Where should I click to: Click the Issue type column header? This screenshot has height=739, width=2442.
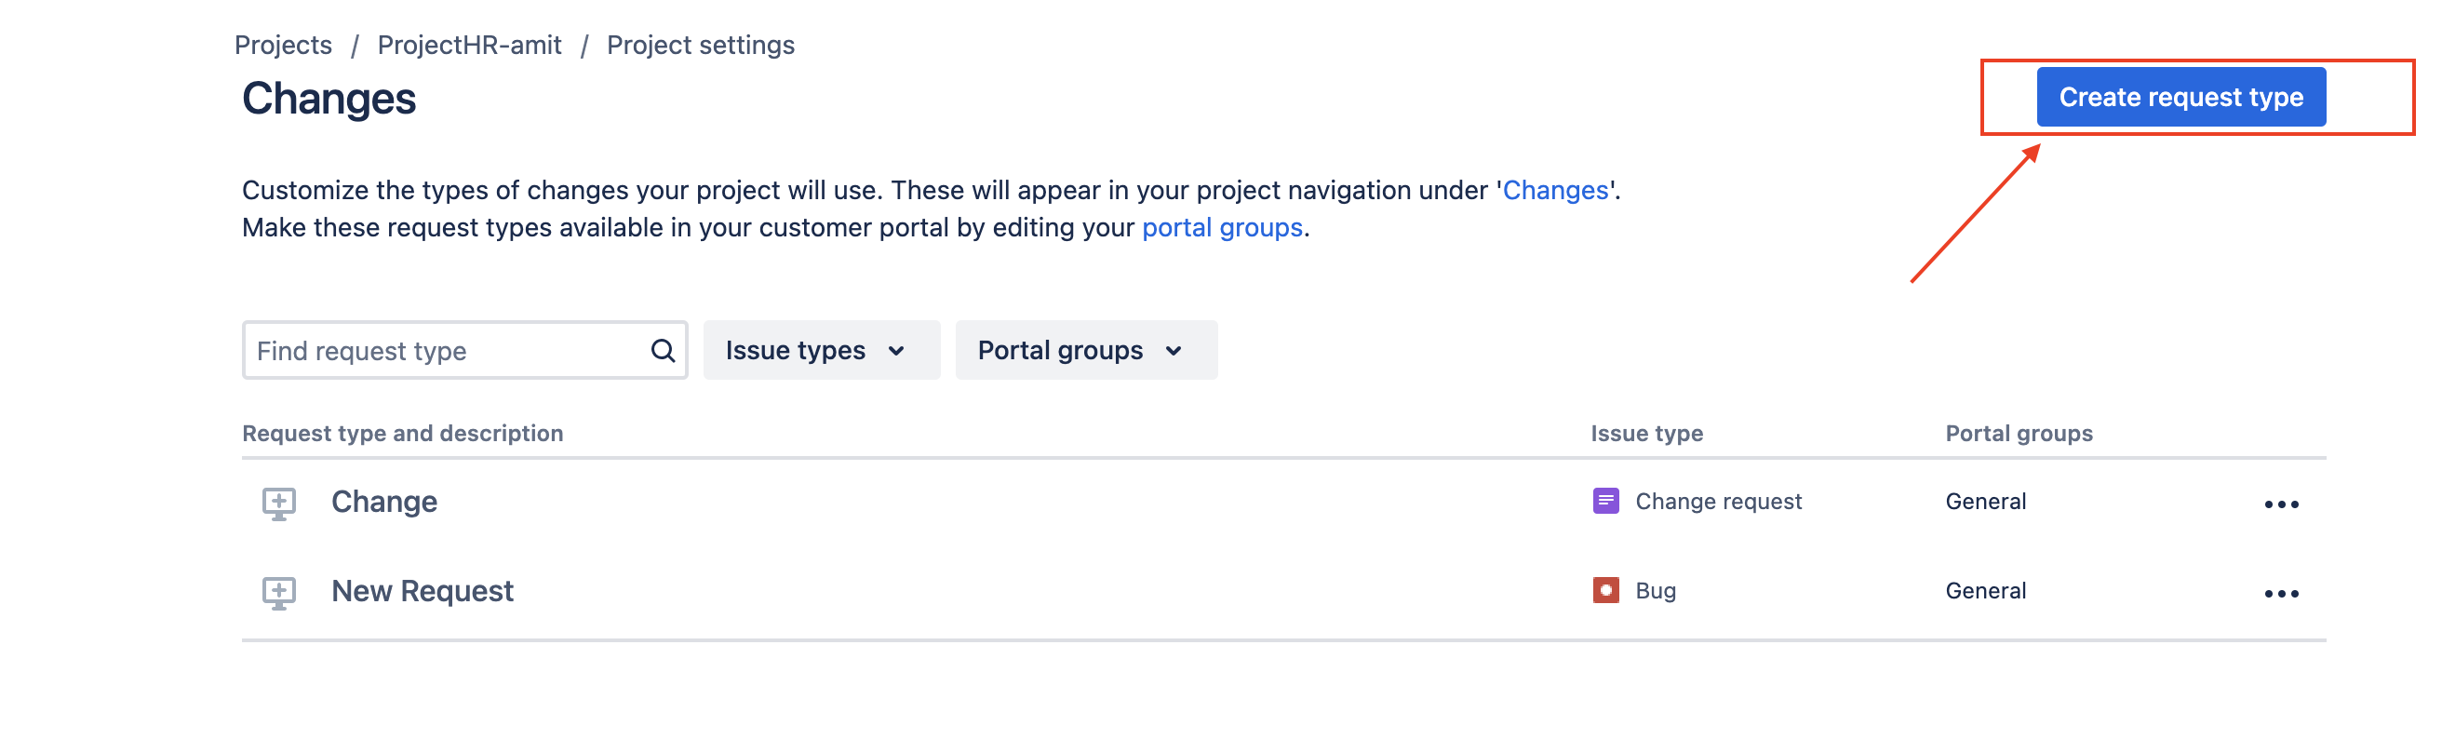click(x=1645, y=434)
